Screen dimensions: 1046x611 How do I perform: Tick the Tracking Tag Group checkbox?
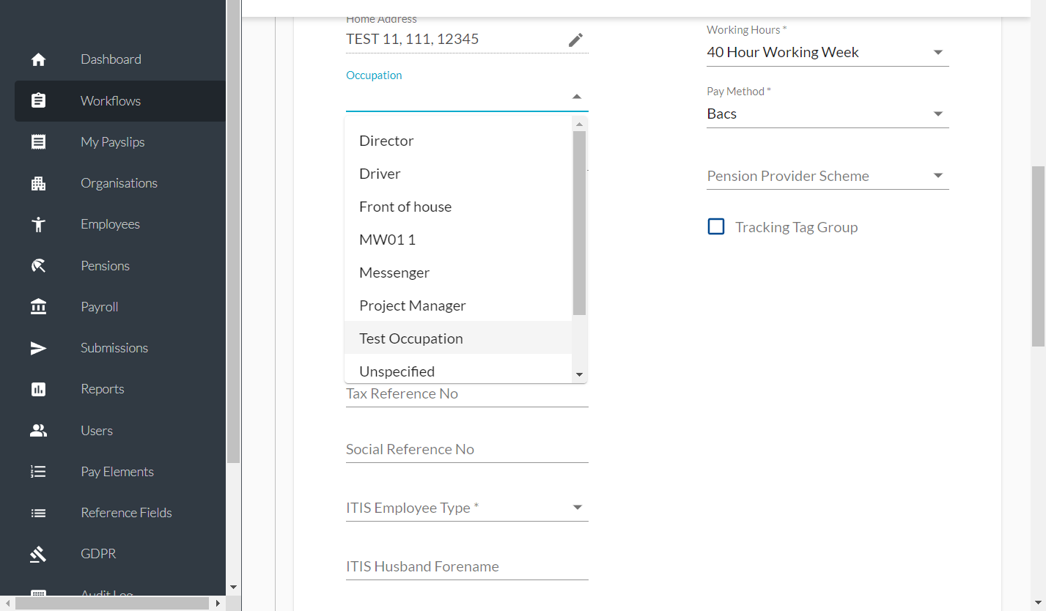[716, 227]
